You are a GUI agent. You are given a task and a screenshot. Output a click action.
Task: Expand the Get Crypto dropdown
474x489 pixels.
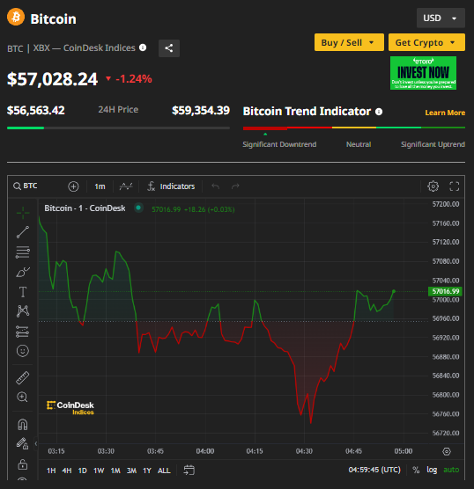pos(426,42)
